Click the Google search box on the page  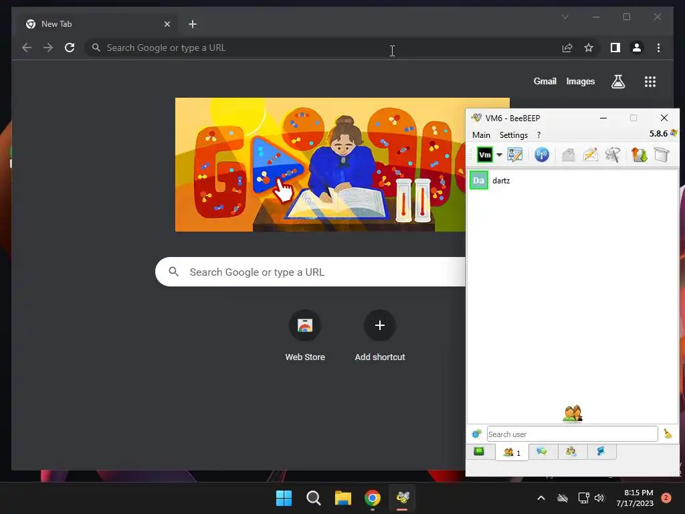click(310, 272)
